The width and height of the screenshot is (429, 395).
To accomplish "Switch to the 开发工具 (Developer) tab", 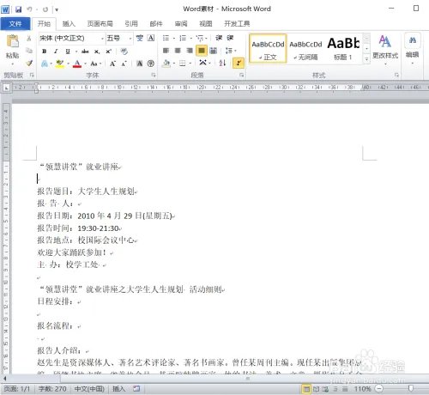I will [237, 24].
